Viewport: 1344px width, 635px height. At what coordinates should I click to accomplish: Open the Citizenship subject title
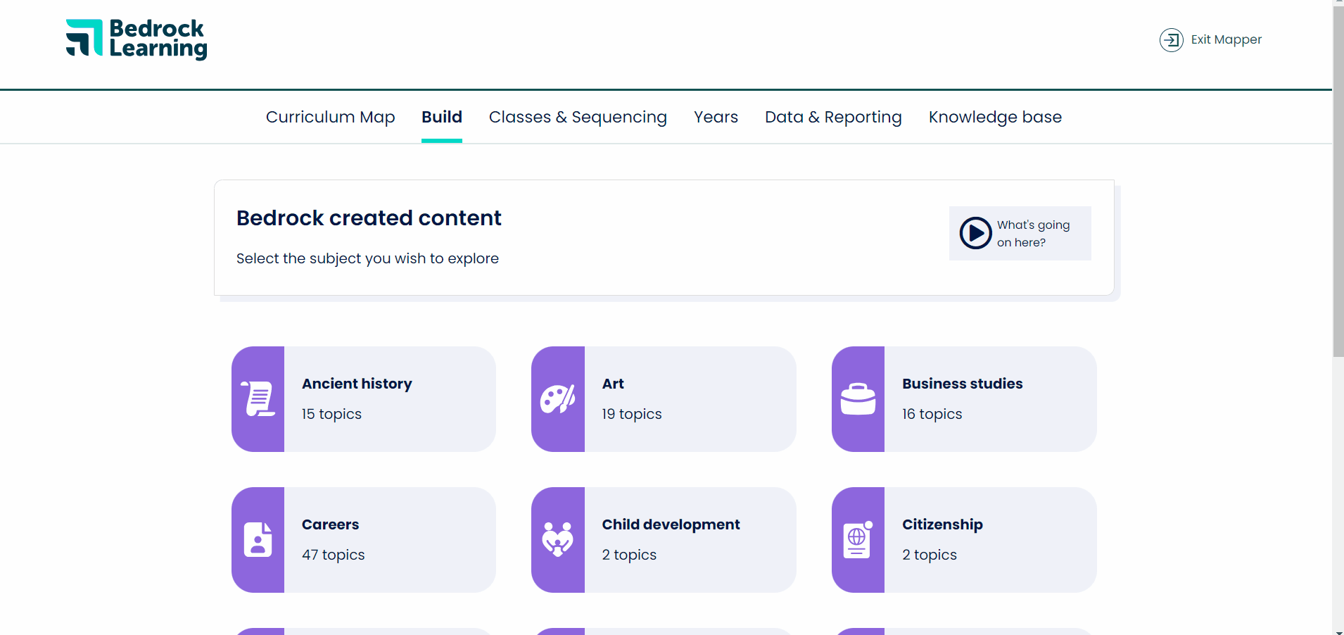coord(942,524)
